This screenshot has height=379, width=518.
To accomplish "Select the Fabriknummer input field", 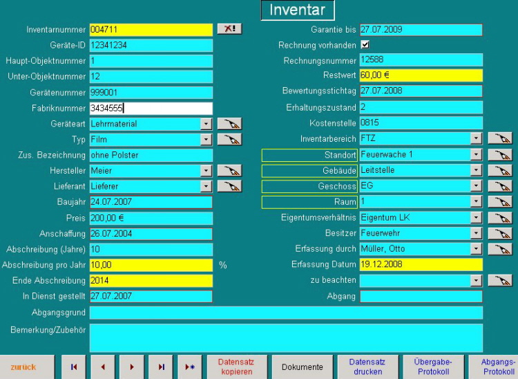I will coord(151,108).
